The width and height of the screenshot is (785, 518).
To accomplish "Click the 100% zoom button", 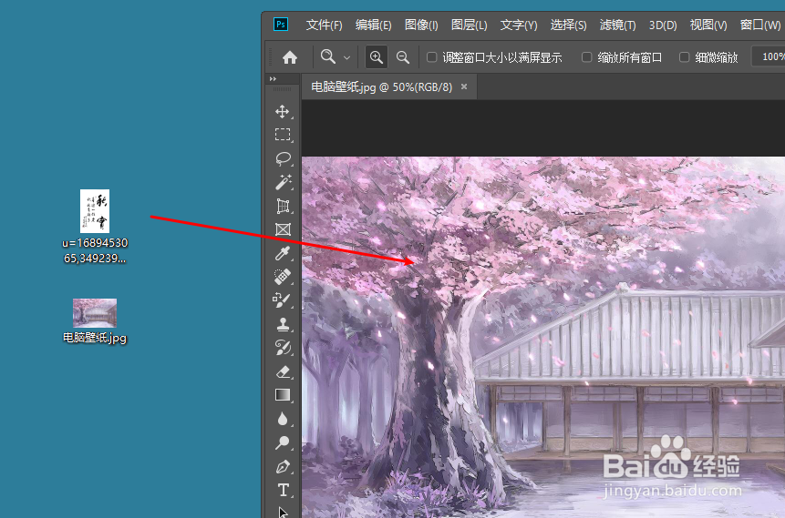I will pyautogui.click(x=769, y=57).
